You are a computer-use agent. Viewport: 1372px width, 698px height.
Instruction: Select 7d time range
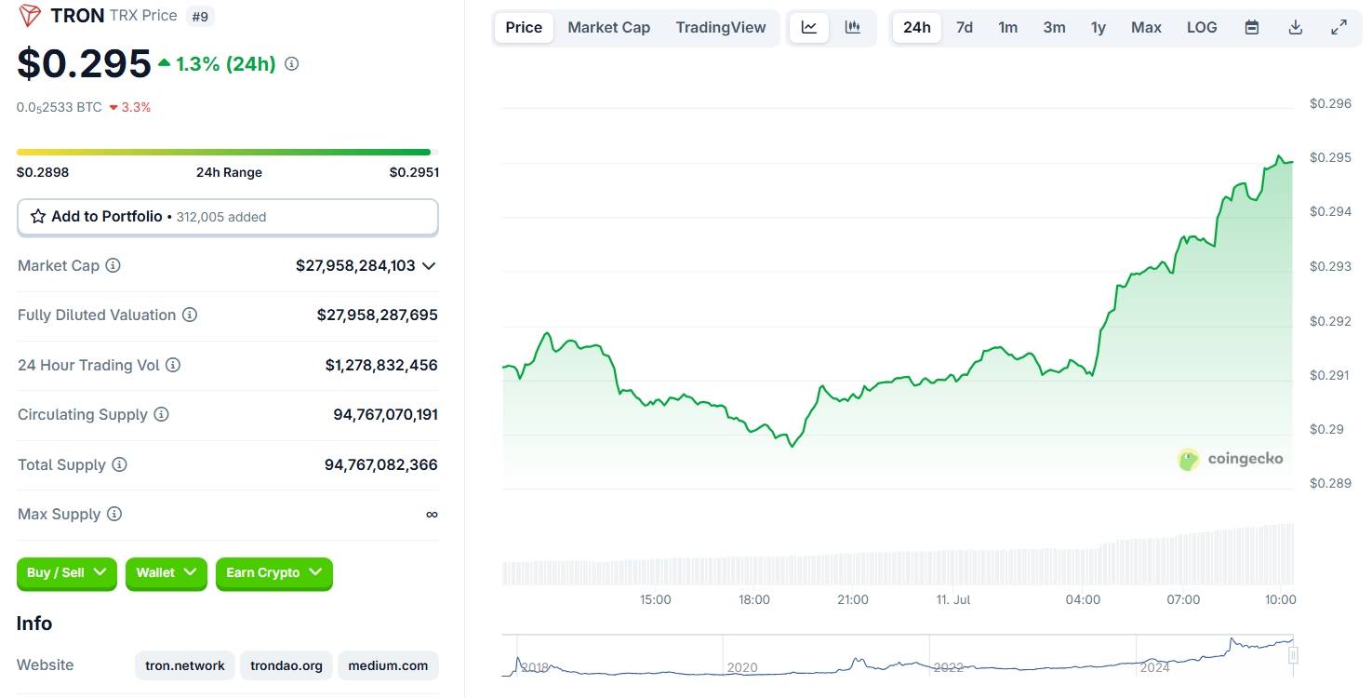[x=965, y=28]
